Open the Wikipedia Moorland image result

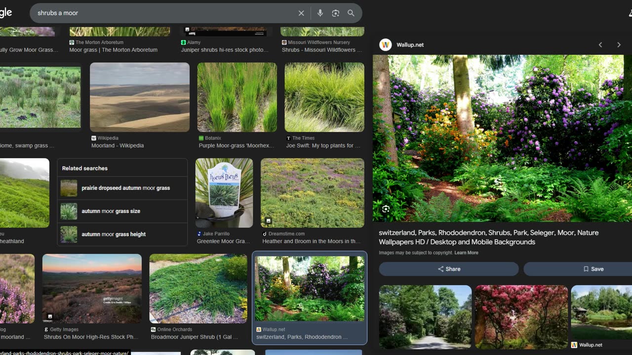tap(140, 97)
